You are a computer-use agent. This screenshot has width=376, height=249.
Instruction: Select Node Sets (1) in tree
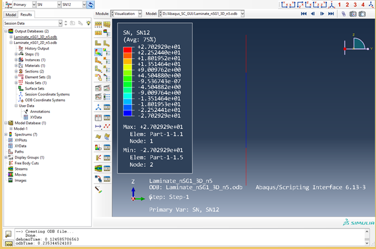[x=36, y=83]
